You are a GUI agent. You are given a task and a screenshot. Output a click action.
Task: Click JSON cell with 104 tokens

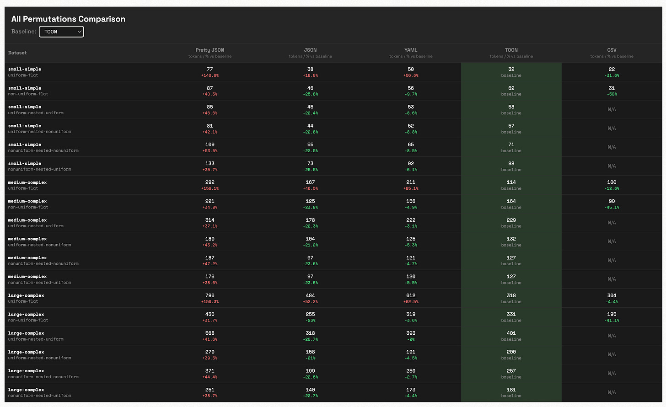311,241
